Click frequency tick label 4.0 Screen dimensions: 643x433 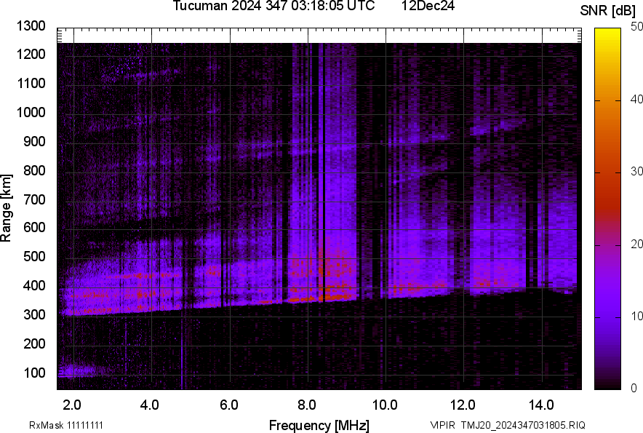(x=150, y=405)
